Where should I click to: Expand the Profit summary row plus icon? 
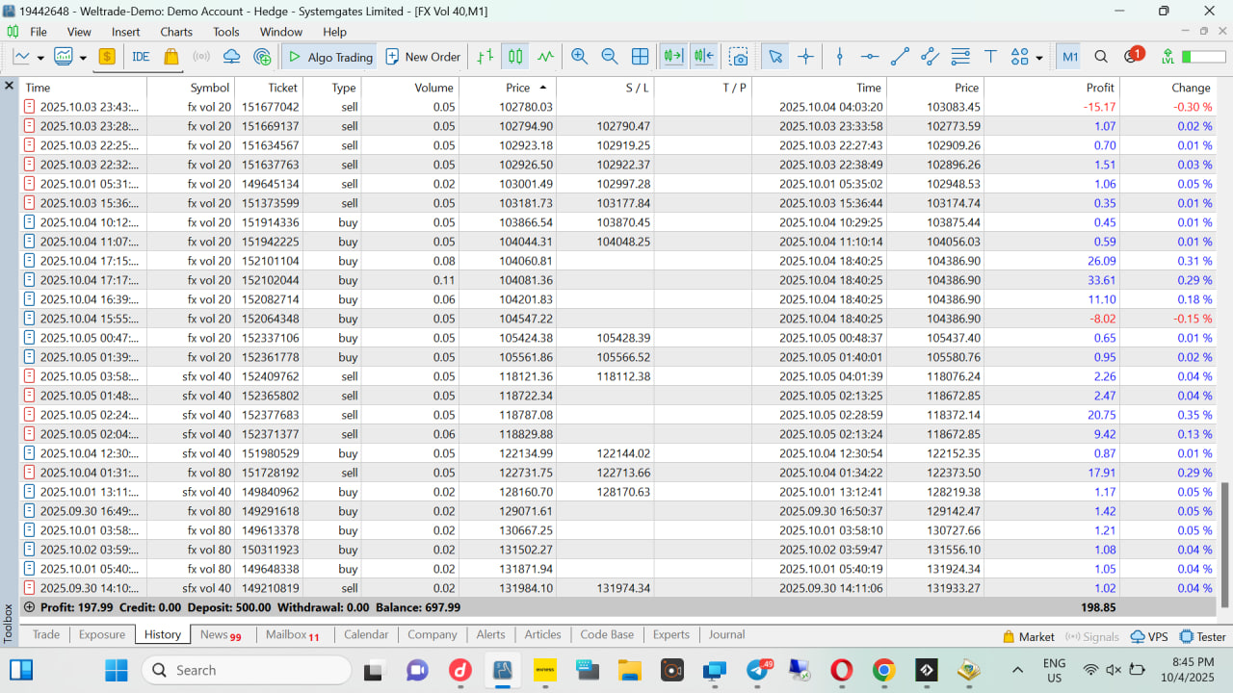(29, 607)
